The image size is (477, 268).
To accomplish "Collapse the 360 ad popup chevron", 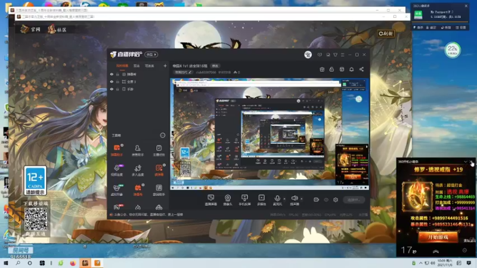I will (x=466, y=161).
